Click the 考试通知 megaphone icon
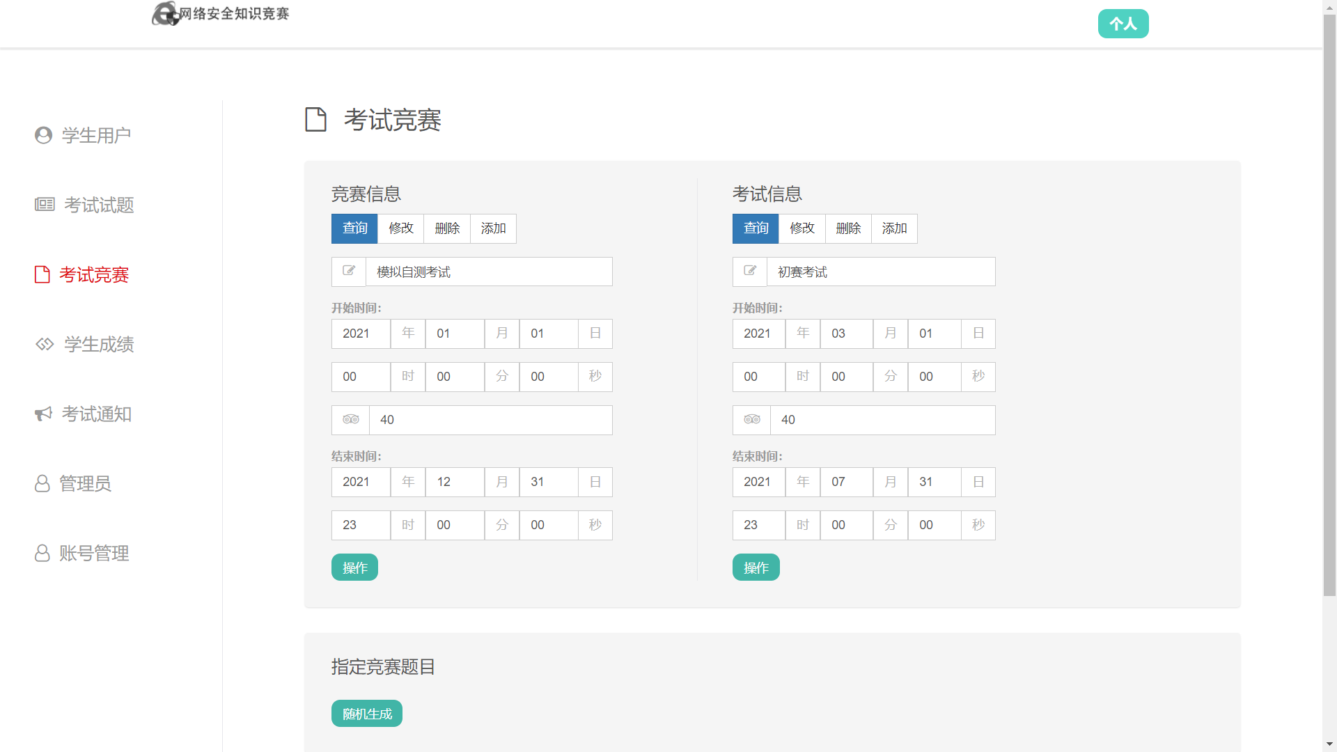This screenshot has width=1337, height=752. 43,414
